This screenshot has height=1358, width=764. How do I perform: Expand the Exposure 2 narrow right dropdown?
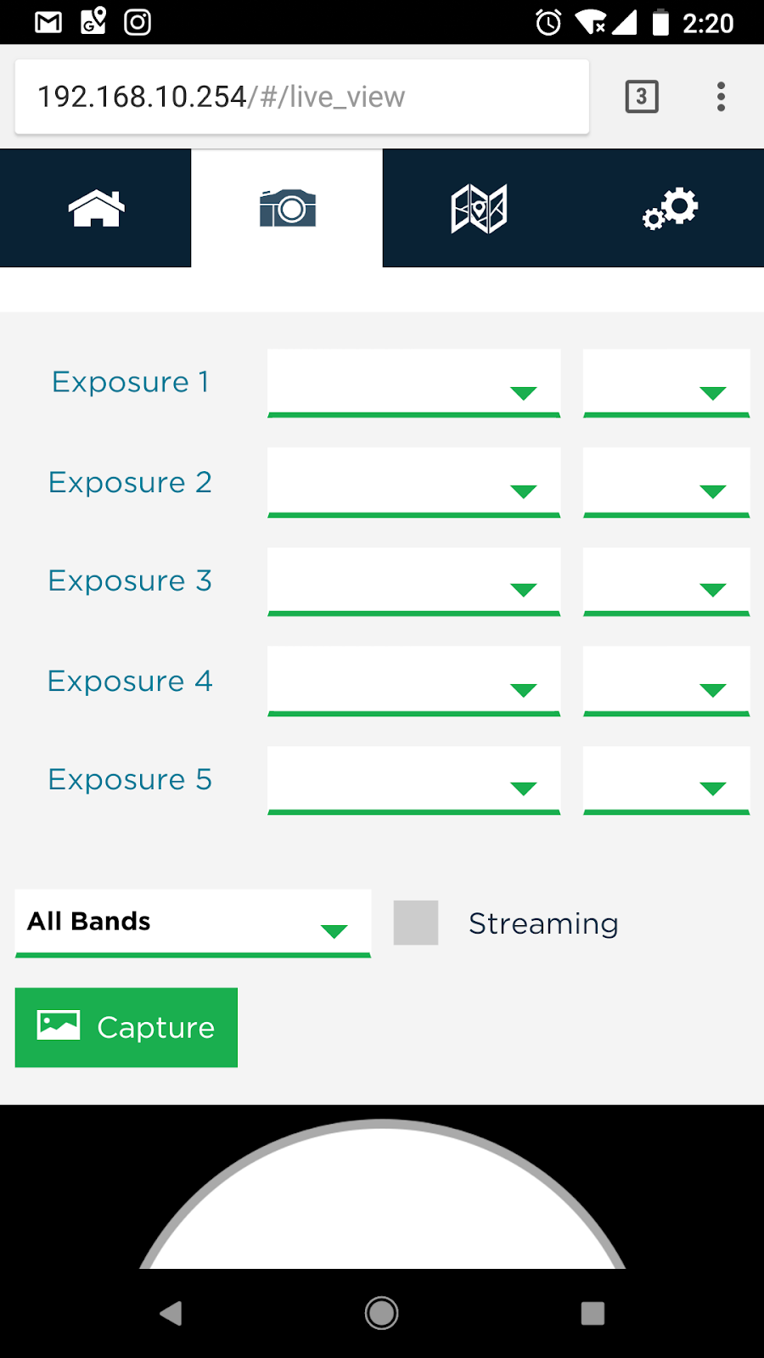point(666,482)
